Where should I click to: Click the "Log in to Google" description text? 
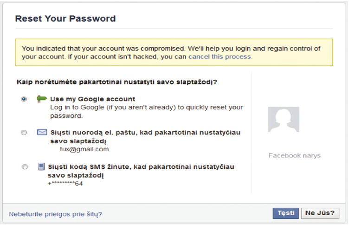[146, 110]
